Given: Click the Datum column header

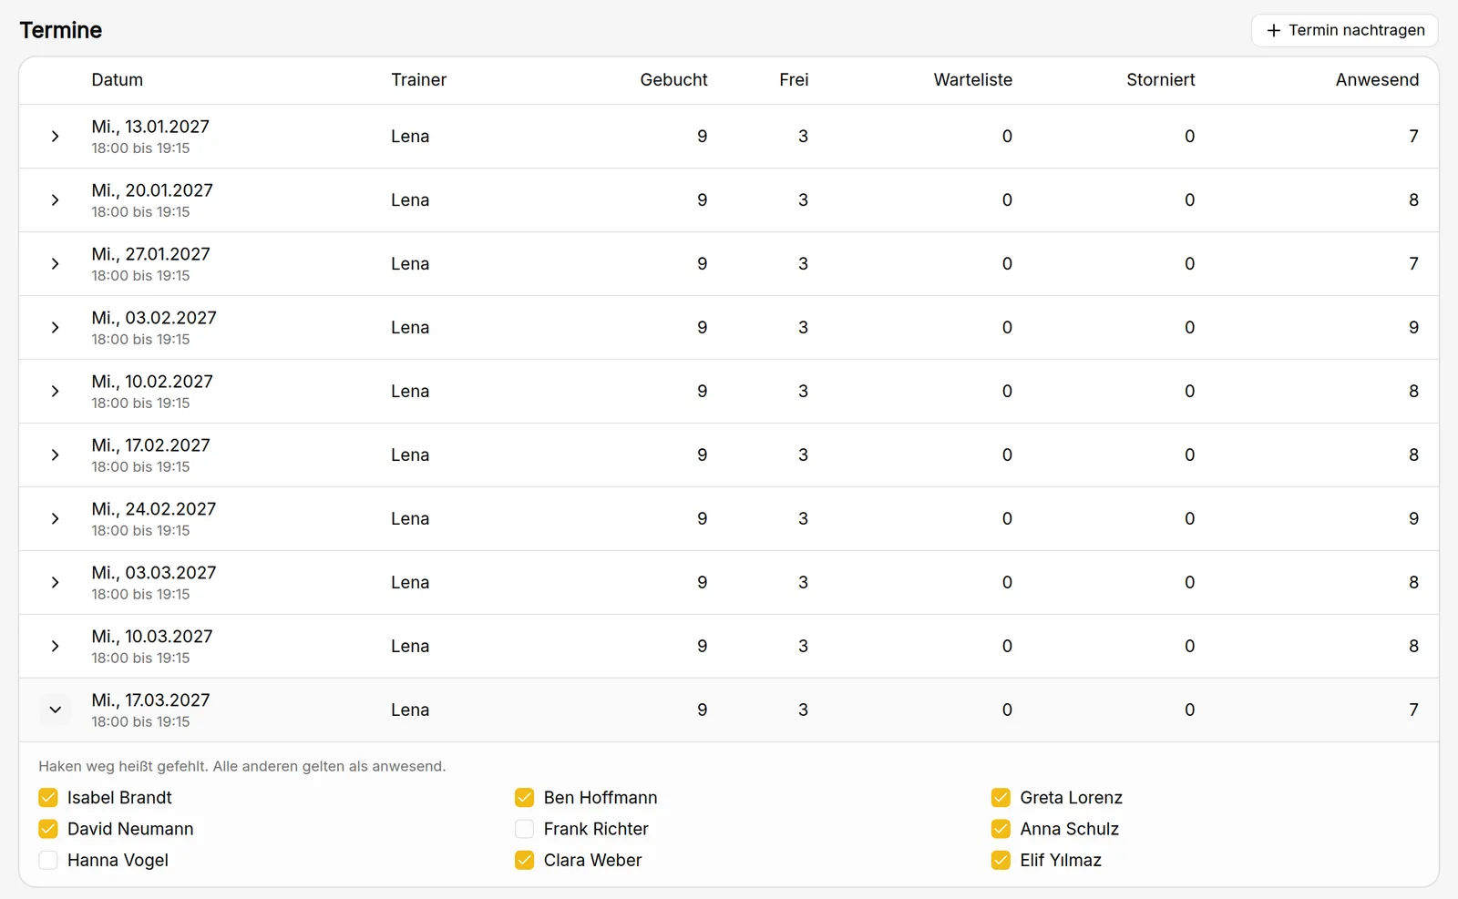Looking at the screenshot, I should pos(118,80).
